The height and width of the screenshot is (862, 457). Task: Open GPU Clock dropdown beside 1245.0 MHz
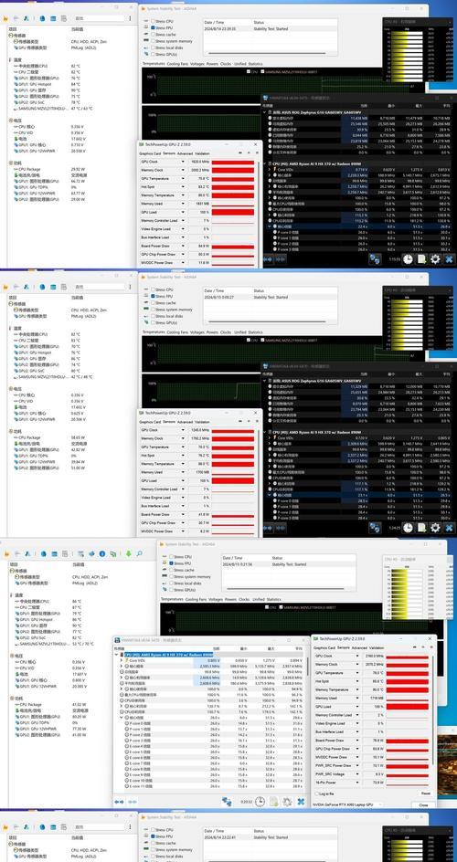point(183,430)
